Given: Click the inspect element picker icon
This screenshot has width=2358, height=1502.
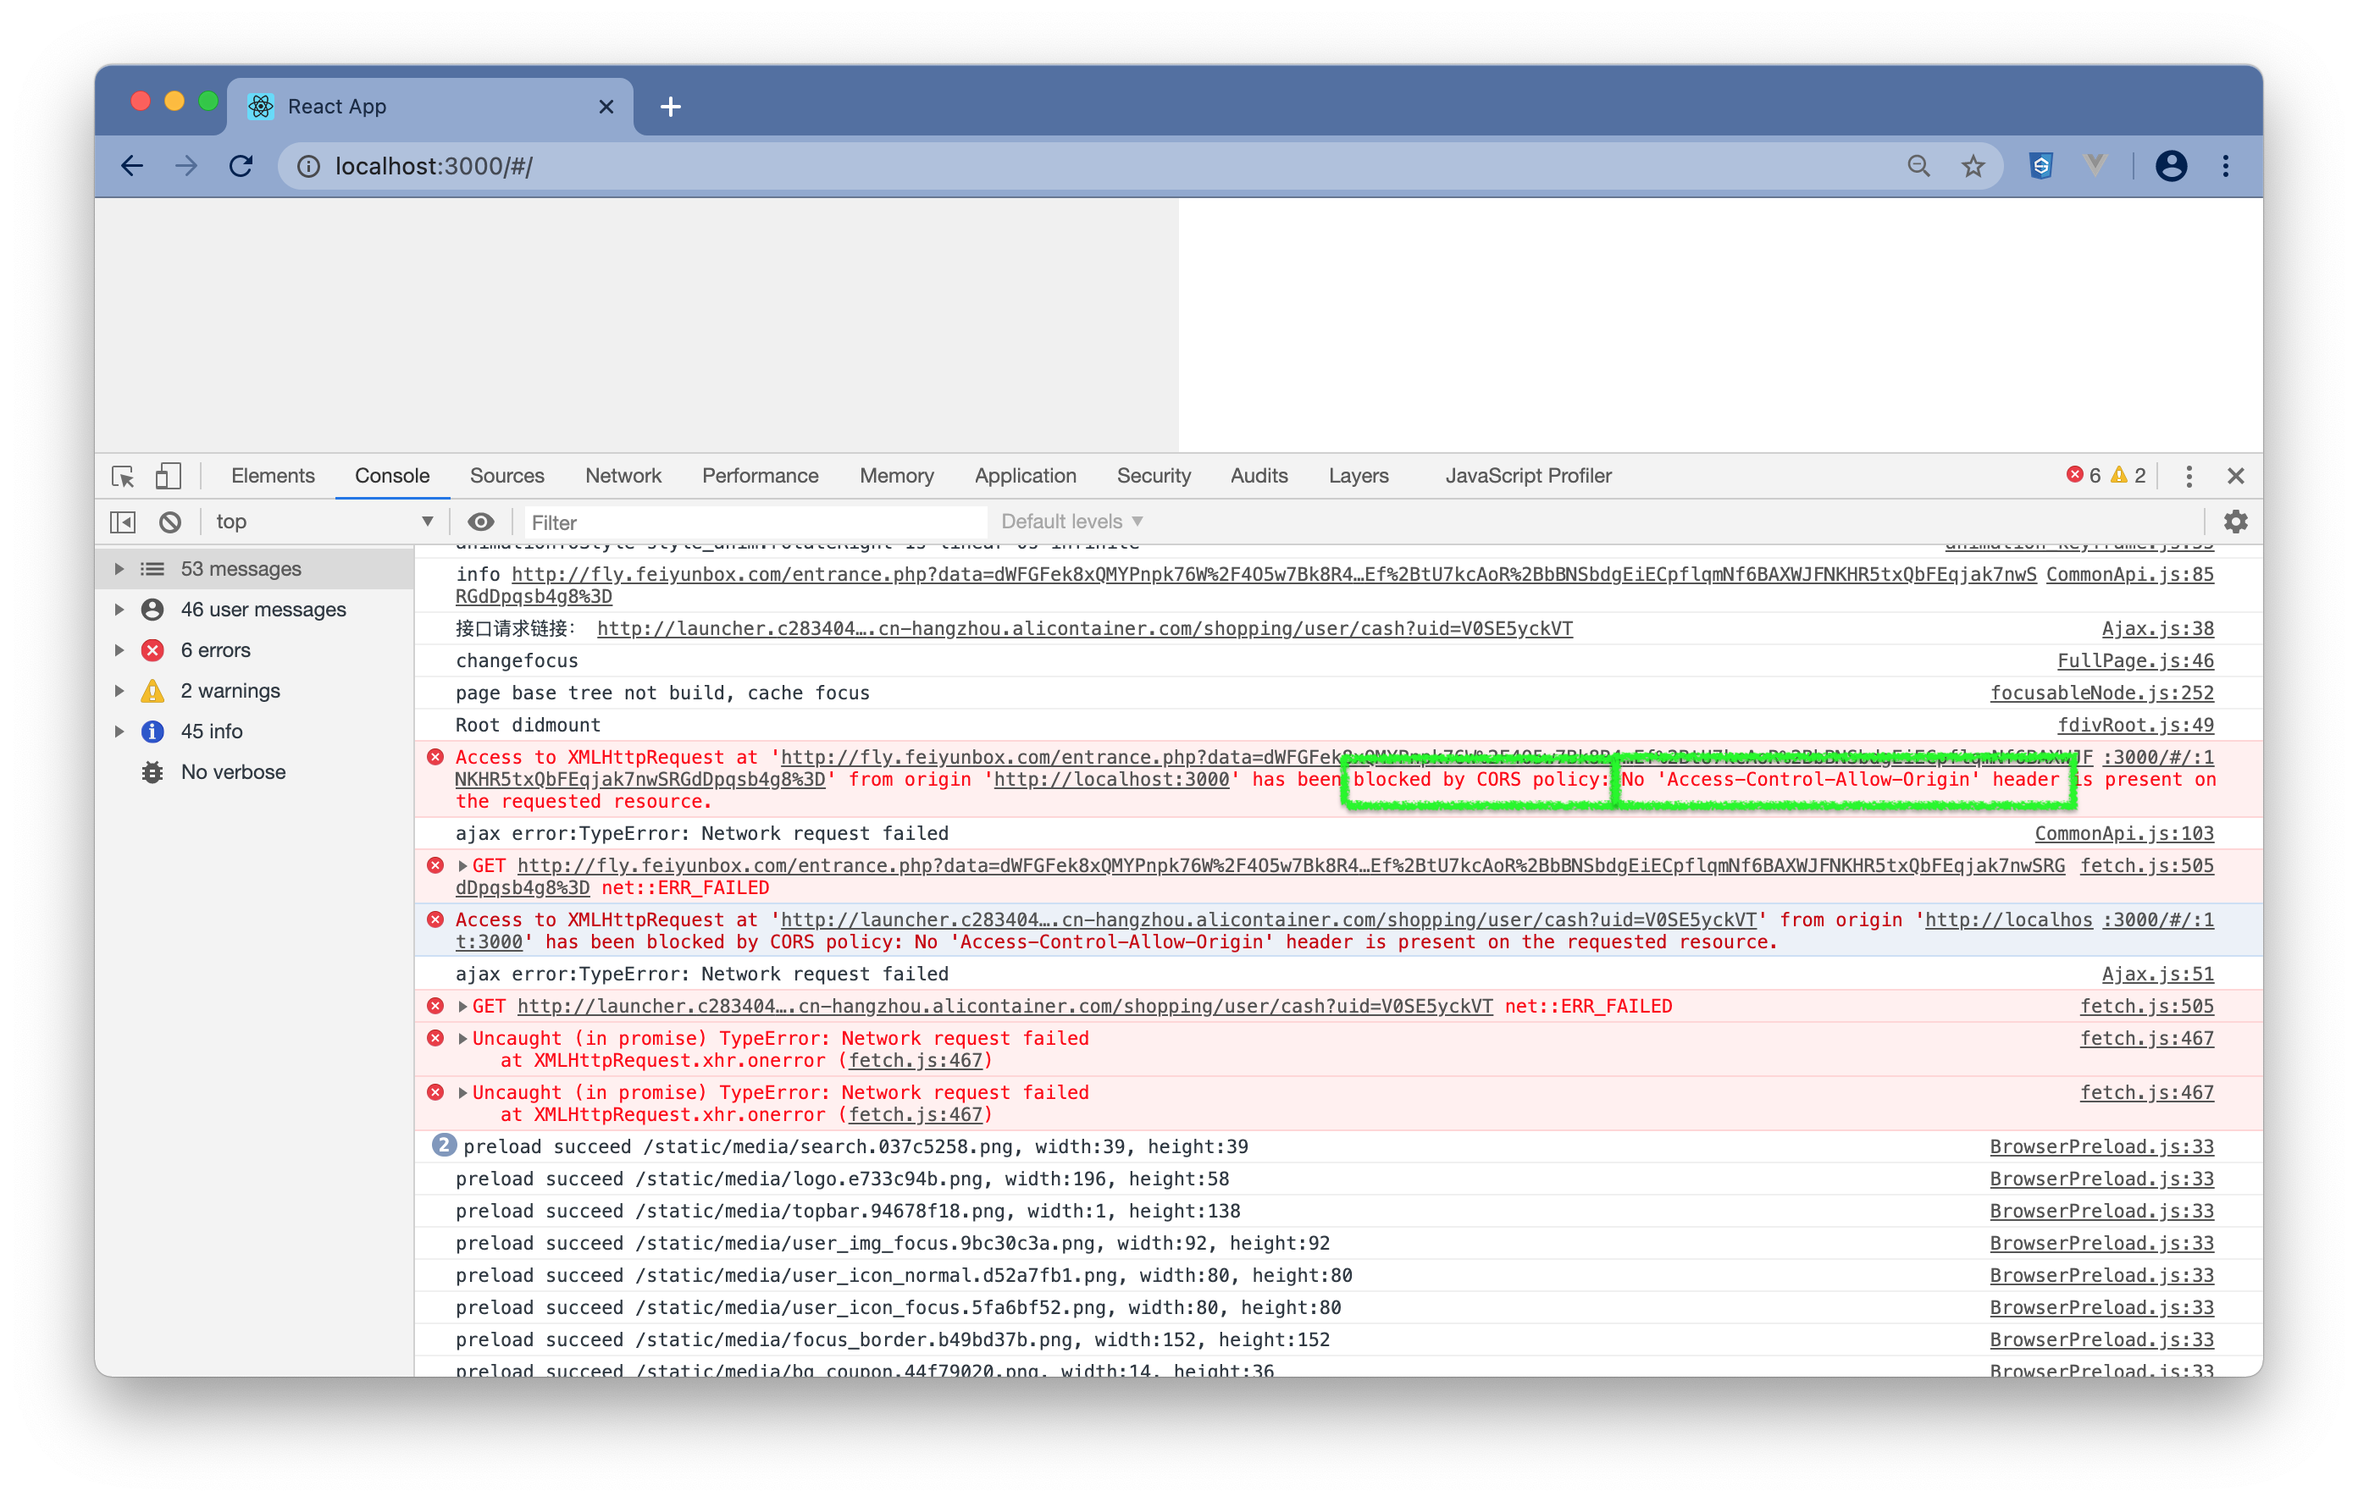Looking at the screenshot, I should click(x=124, y=476).
